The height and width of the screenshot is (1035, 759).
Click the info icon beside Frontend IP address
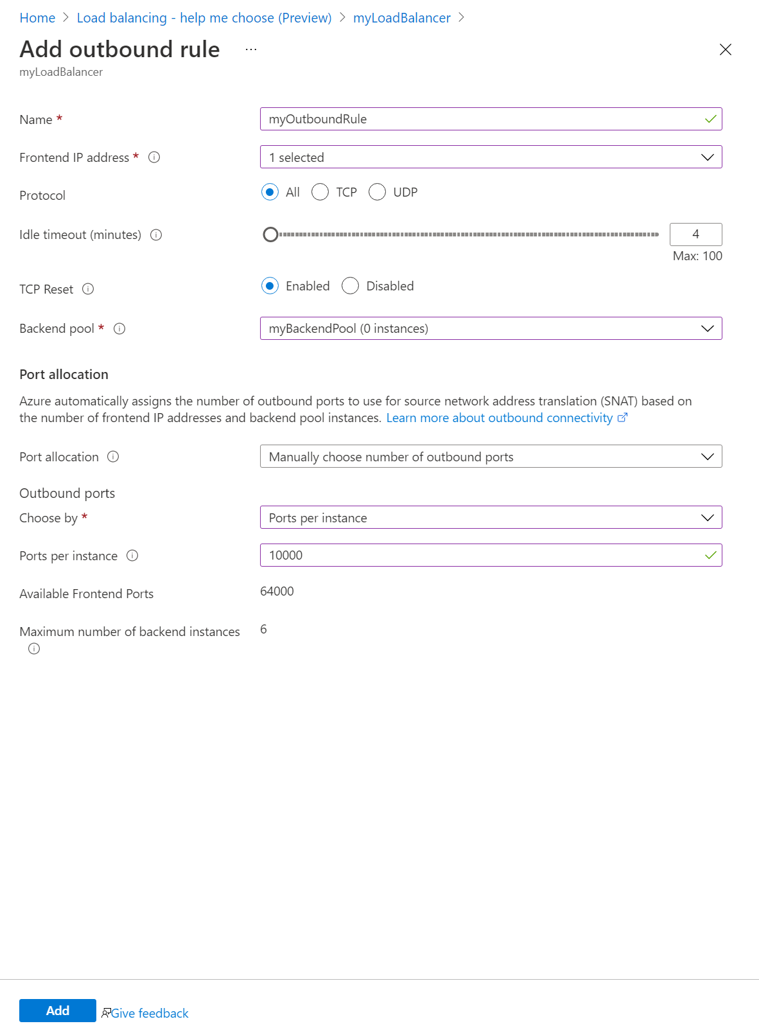pyautogui.click(x=154, y=157)
